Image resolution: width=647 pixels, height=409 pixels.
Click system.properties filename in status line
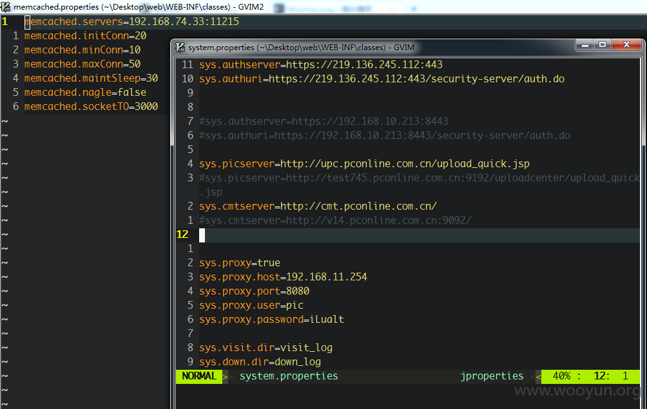(x=289, y=376)
